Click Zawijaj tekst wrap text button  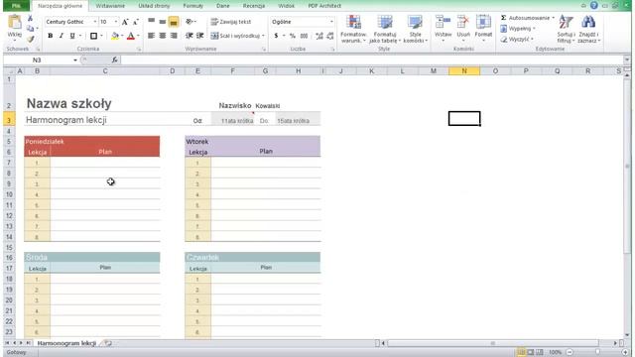point(231,22)
